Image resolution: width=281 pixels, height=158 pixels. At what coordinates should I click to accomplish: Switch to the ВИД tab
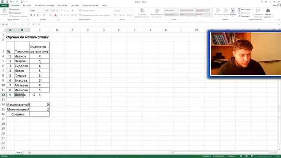[104, 5]
